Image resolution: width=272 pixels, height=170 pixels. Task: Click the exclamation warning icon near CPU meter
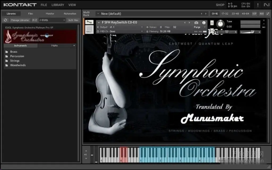click(x=257, y=5)
